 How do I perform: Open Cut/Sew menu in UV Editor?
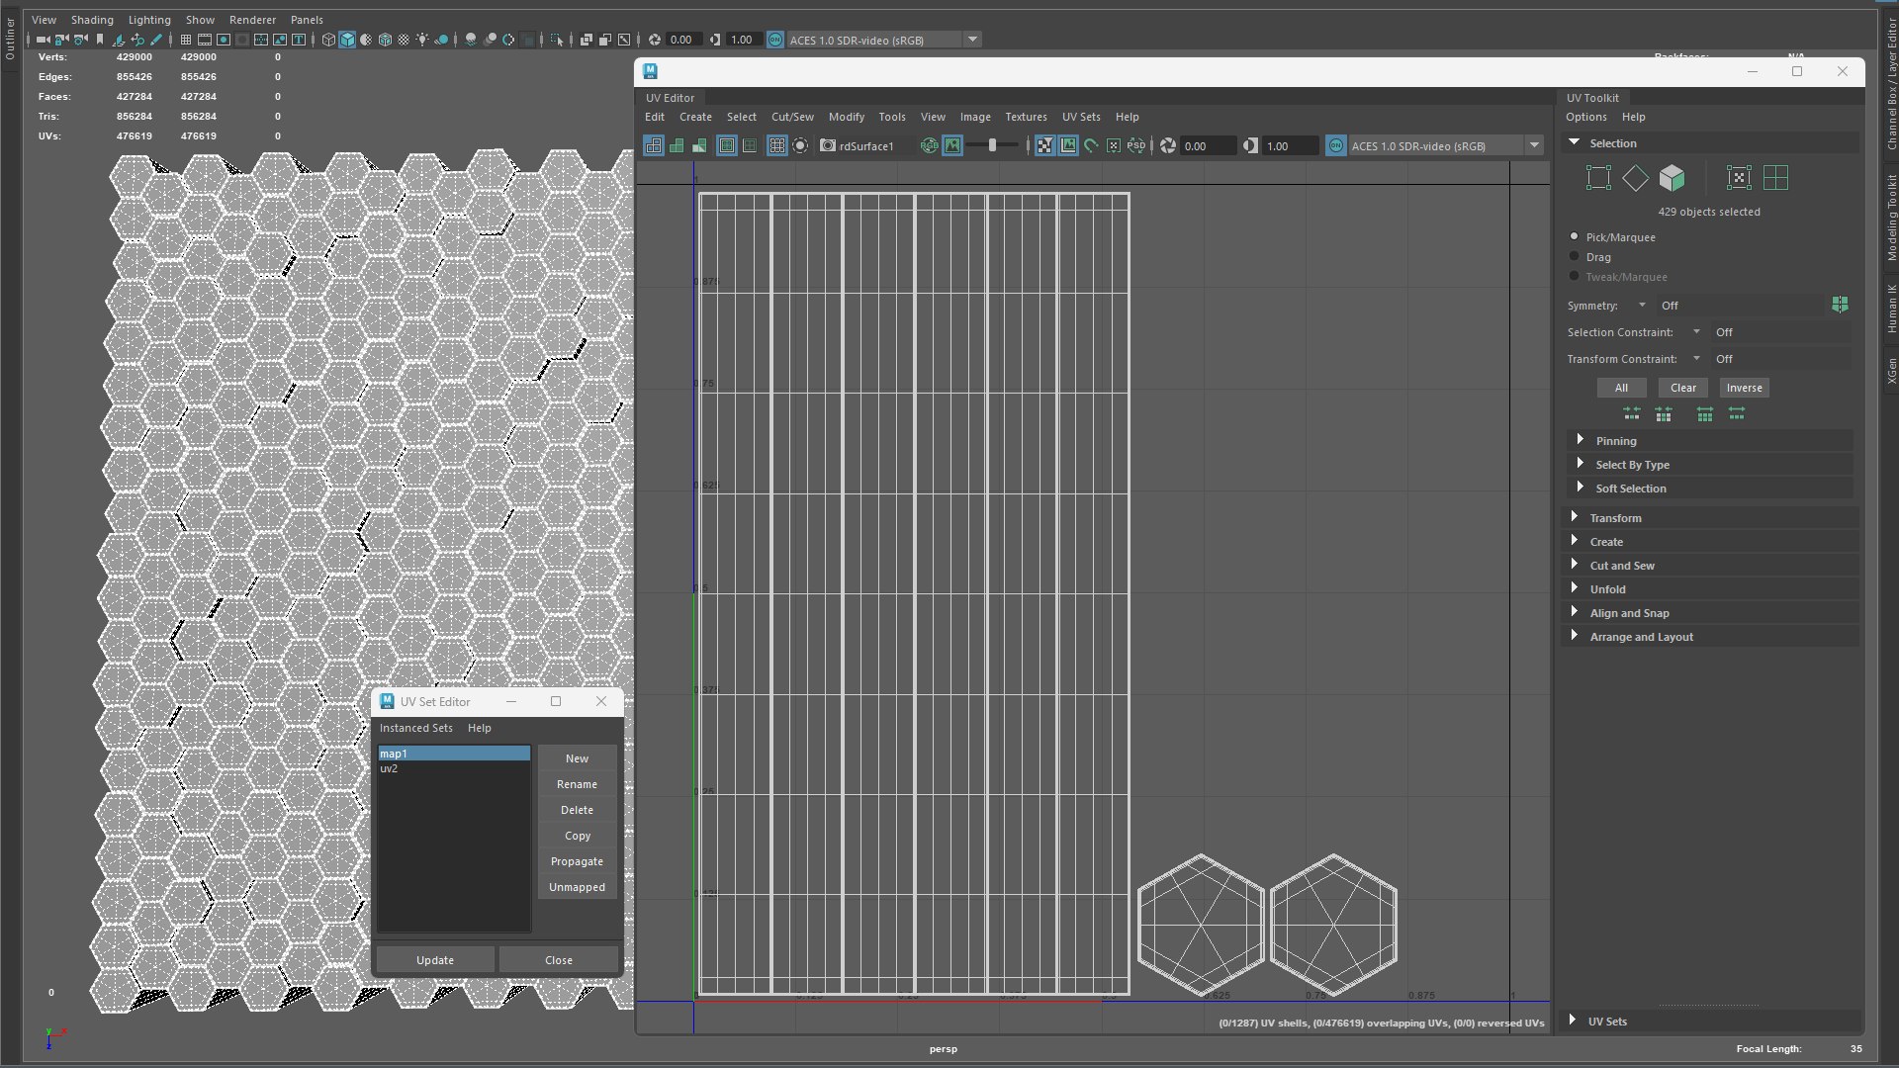792,117
